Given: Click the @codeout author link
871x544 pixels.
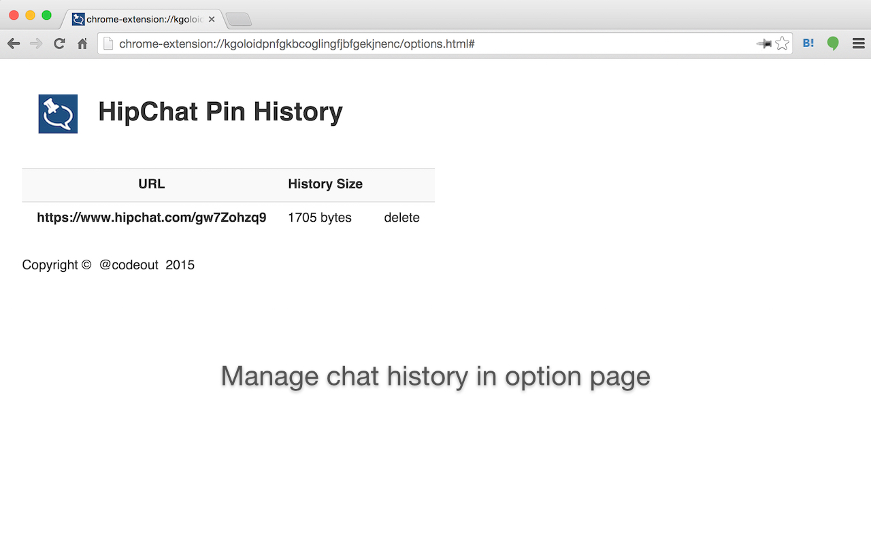Looking at the screenshot, I should tap(129, 265).
